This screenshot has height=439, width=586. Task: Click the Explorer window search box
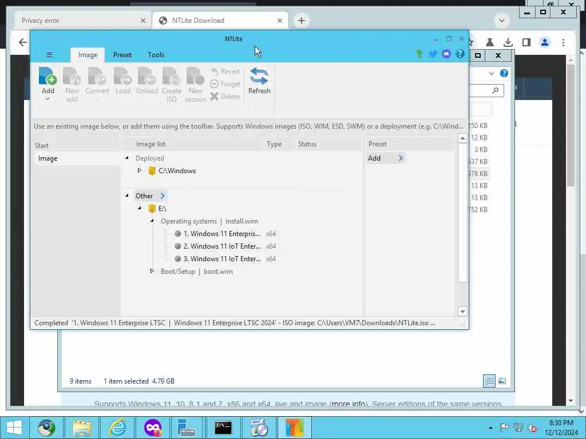point(486,90)
